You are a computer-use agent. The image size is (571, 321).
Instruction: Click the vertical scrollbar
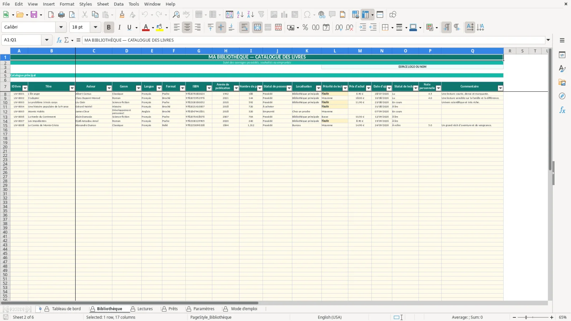pos(550,110)
